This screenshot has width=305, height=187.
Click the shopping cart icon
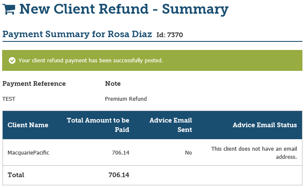pyautogui.click(x=9, y=9)
